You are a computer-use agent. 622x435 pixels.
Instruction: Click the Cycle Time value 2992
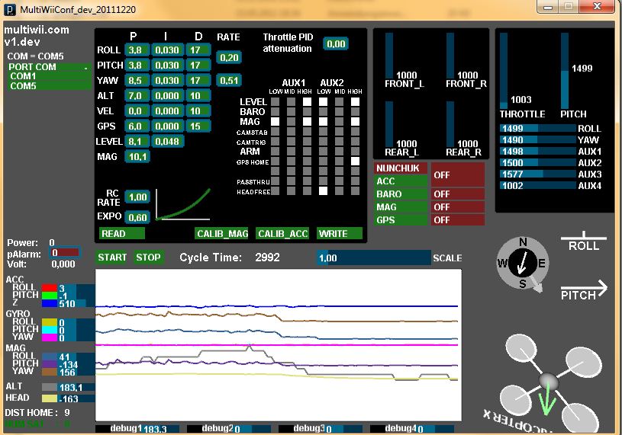click(267, 257)
